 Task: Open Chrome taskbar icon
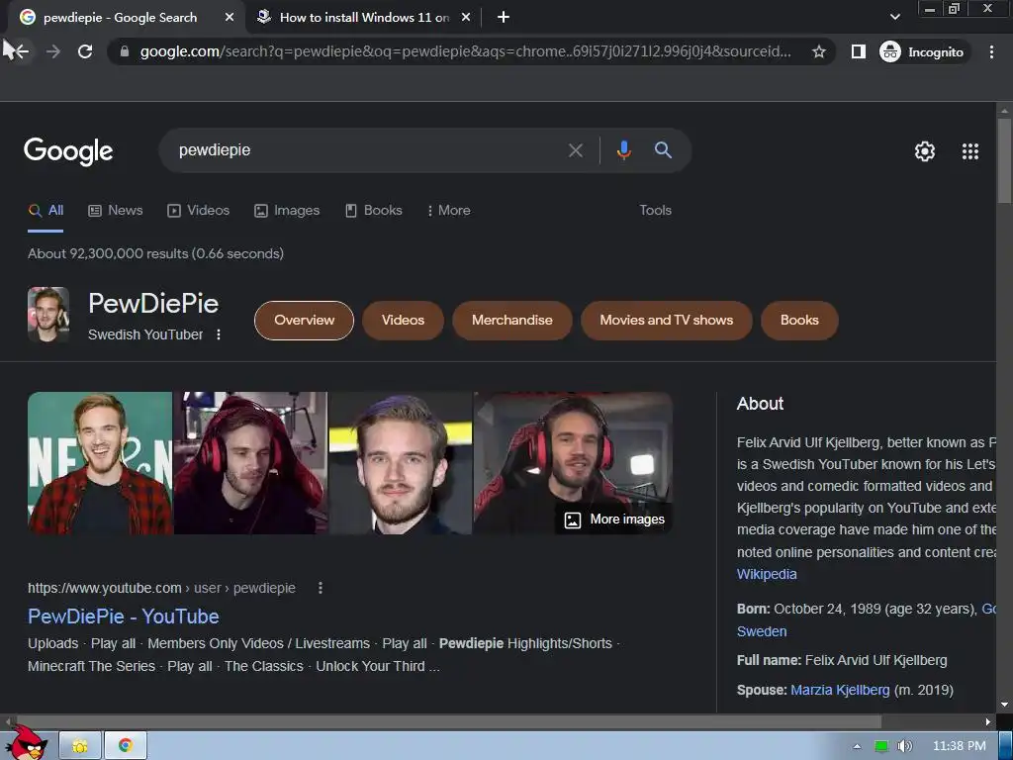click(126, 746)
